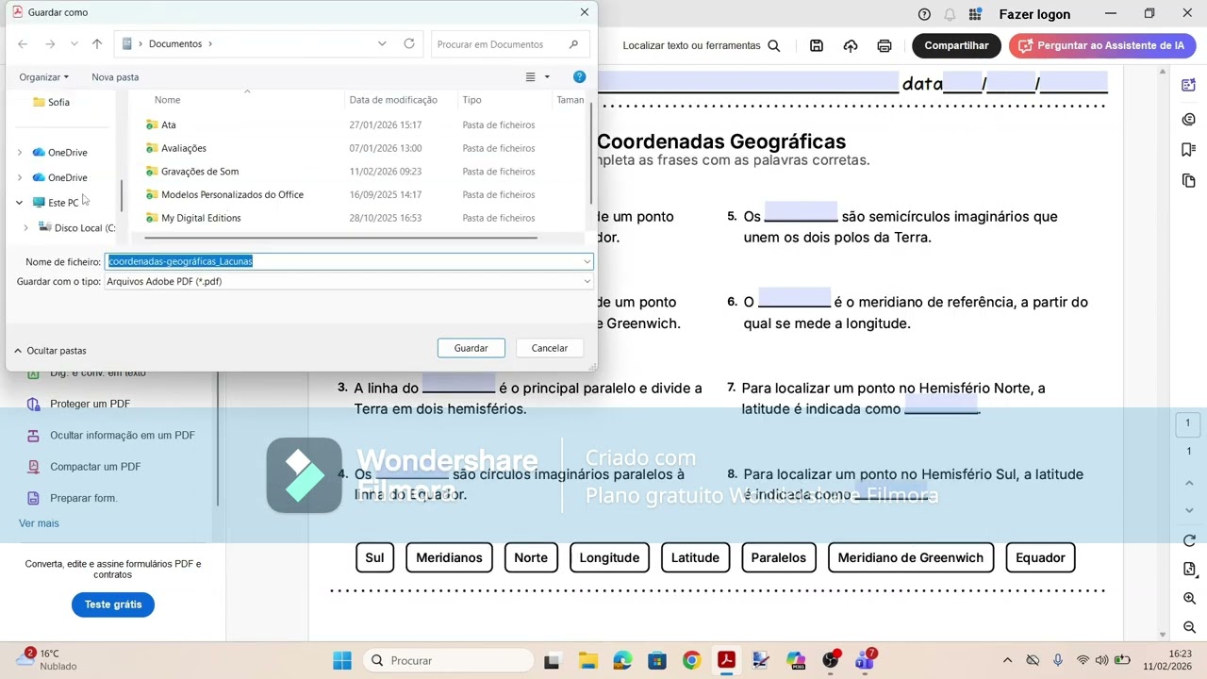Open Microsoft Teams from taskbar

(865, 661)
